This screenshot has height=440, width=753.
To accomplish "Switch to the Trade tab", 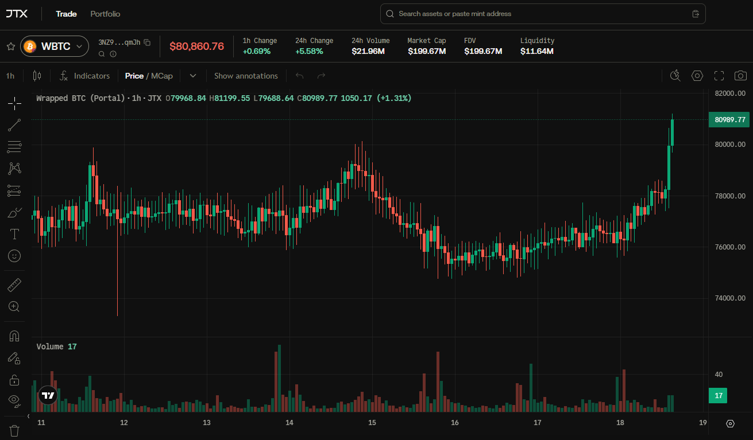I will point(66,14).
